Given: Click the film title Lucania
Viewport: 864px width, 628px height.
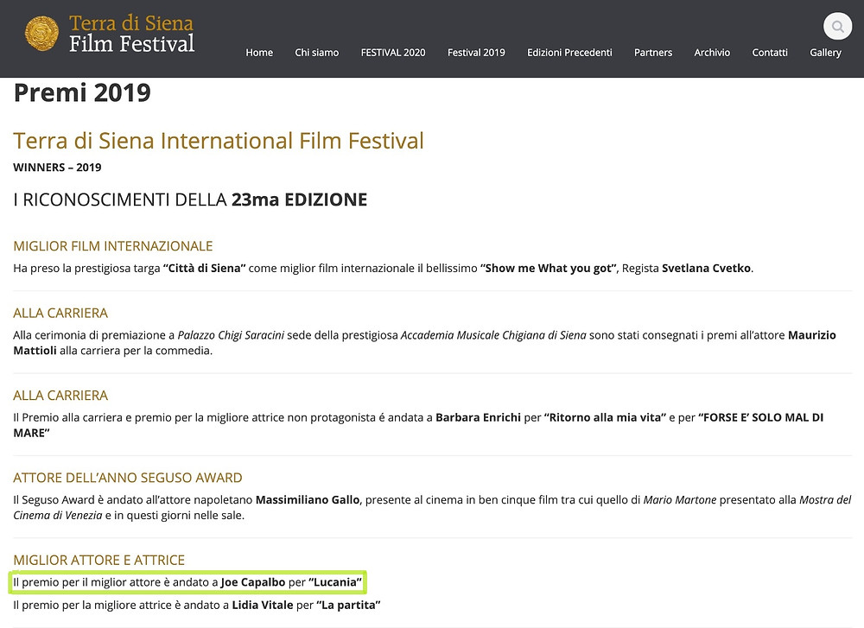Looking at the screenshot, I should pyautogui.click(x=335, y=582).
